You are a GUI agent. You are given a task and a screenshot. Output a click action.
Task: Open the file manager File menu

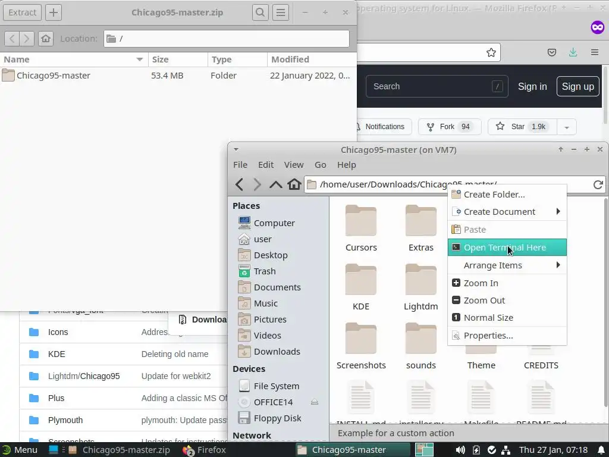pyautogui.click(x=240, y=165)
